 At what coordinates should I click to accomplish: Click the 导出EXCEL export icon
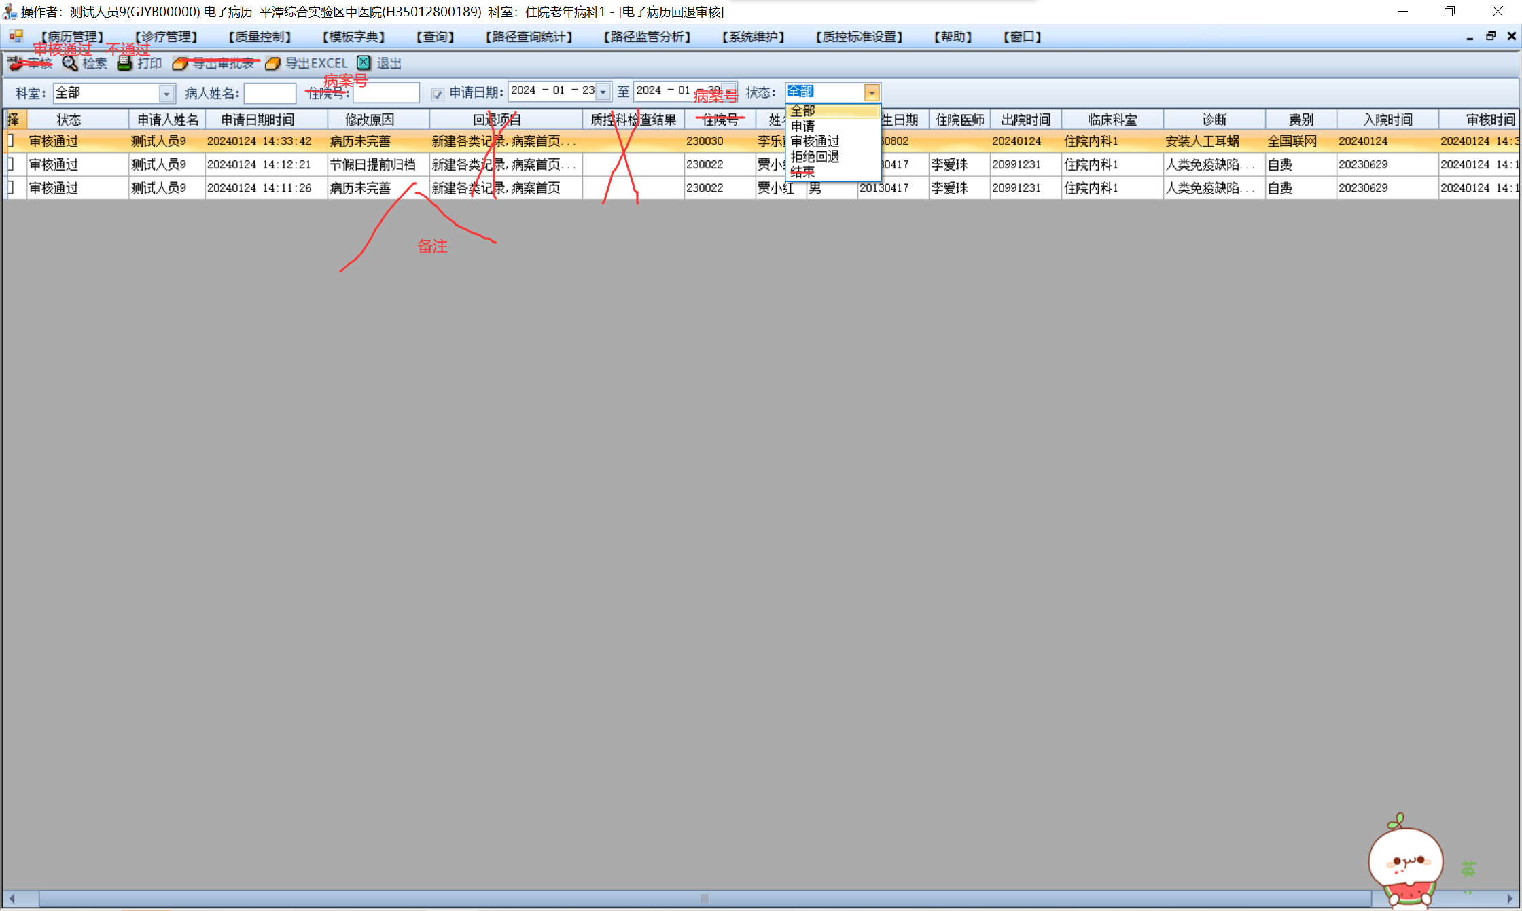[x=272, y=63]
